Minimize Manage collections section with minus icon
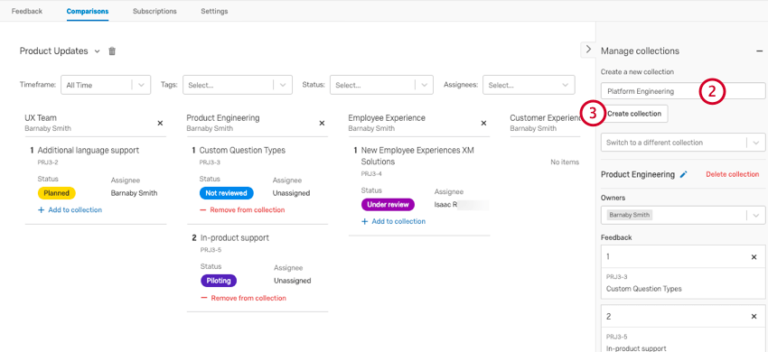The image size is (768, 352). coord(759,51)
